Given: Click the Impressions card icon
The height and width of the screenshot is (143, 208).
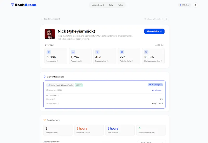Looking at the screenshot, I should [49, 52].
